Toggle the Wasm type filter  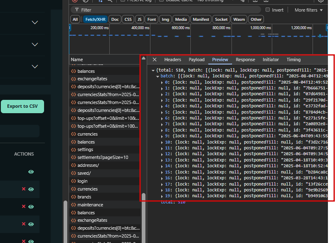point(239,20)
